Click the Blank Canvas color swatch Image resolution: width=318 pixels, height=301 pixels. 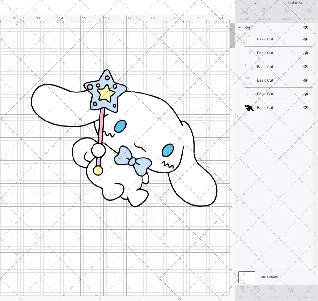click(x=247, y=277)
